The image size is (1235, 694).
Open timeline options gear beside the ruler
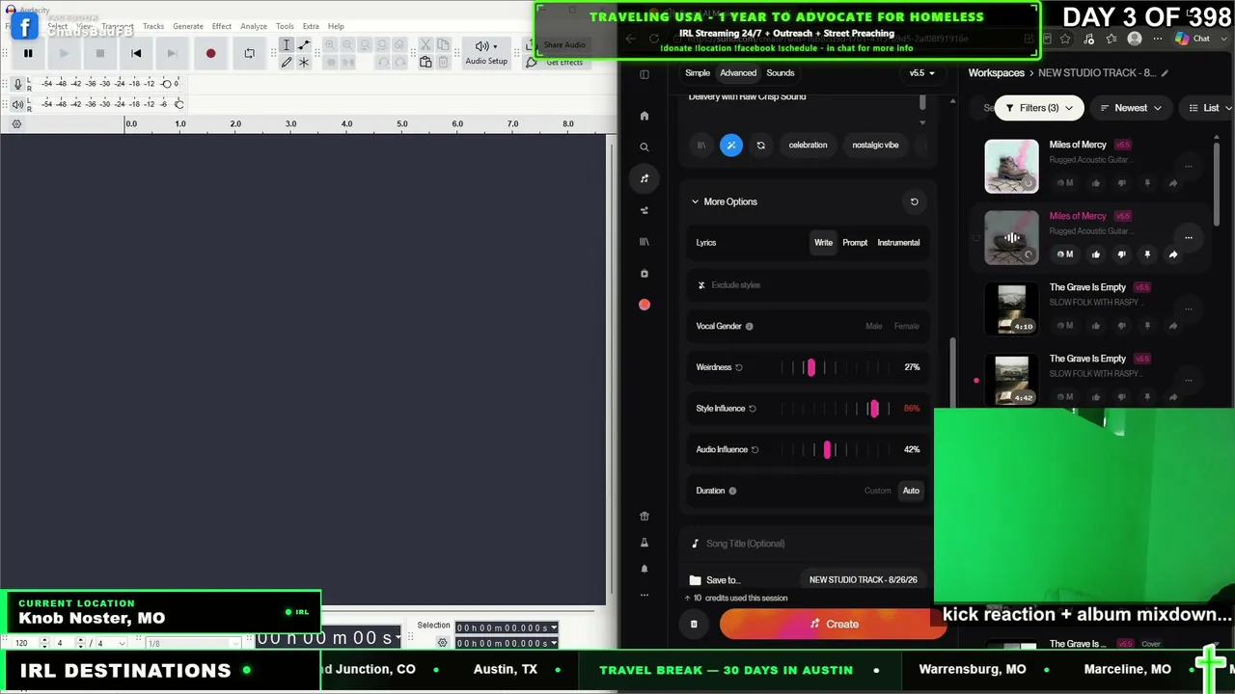[16, 124]
